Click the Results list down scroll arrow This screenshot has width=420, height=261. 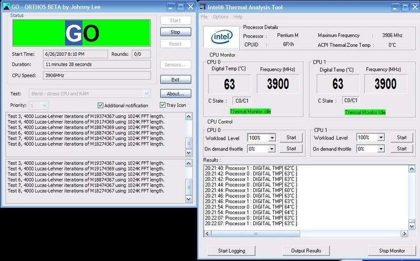pyautogui.click(x=412, y=226)
